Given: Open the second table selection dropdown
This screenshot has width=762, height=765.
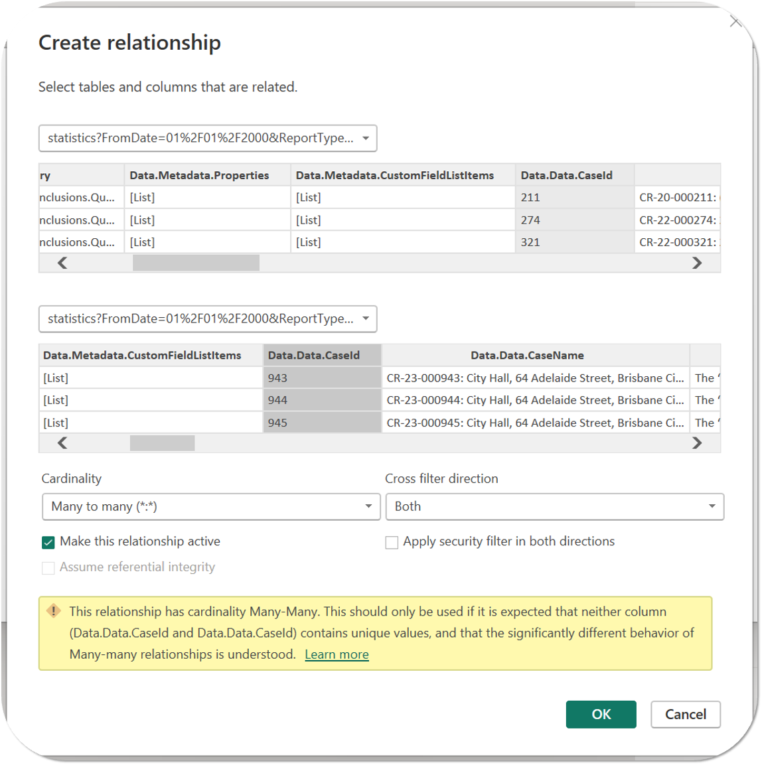Looking at the screenshot, I should pos(208,318).
